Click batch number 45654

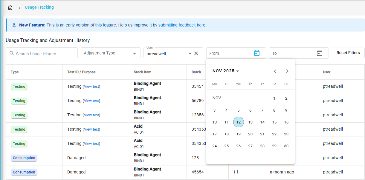click(x=198, y=172)
